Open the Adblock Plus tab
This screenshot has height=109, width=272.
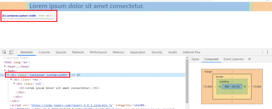(x=192, y=52)
